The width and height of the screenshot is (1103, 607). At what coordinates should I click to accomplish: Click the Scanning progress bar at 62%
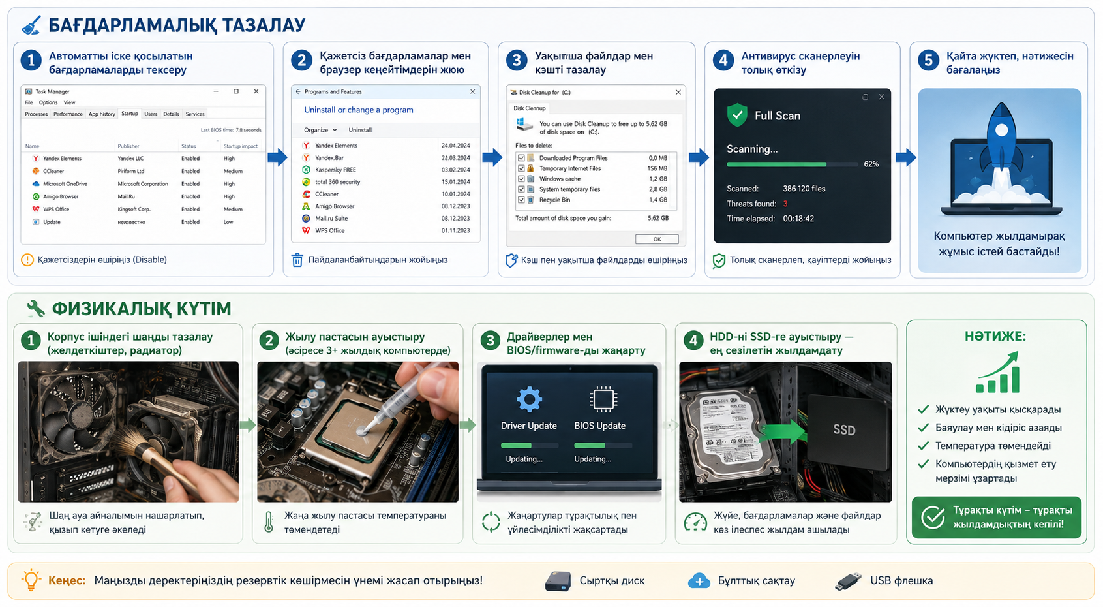point(793,164)
